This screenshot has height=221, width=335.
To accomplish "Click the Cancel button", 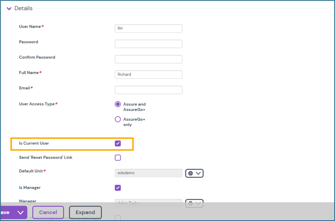I will point(48,212).
